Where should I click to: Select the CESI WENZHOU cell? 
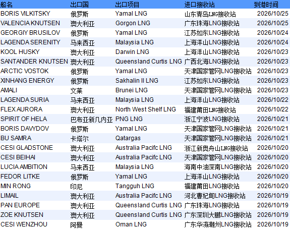click(x=24, y=224)
